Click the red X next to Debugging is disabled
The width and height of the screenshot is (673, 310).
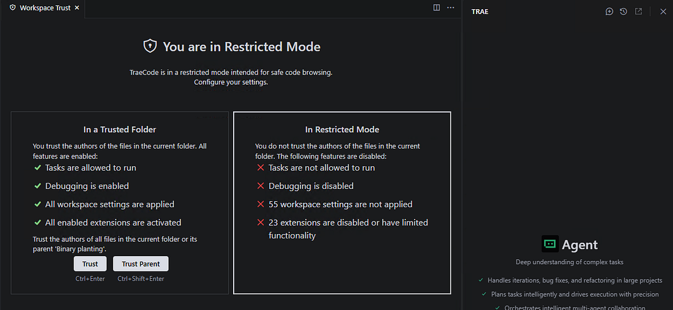[x=260, y=186]
